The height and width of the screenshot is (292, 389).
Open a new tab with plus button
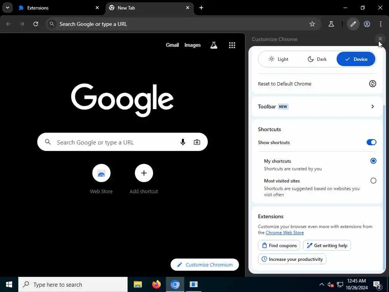point(201,8)
